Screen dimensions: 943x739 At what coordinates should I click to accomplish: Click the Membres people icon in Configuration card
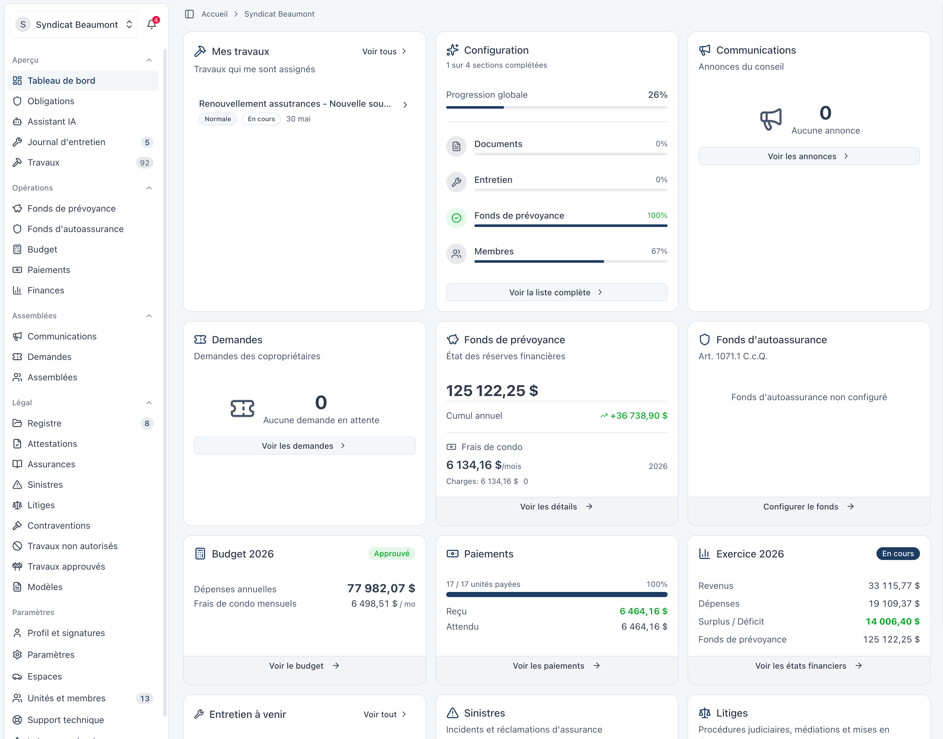(x=456, y=253)
